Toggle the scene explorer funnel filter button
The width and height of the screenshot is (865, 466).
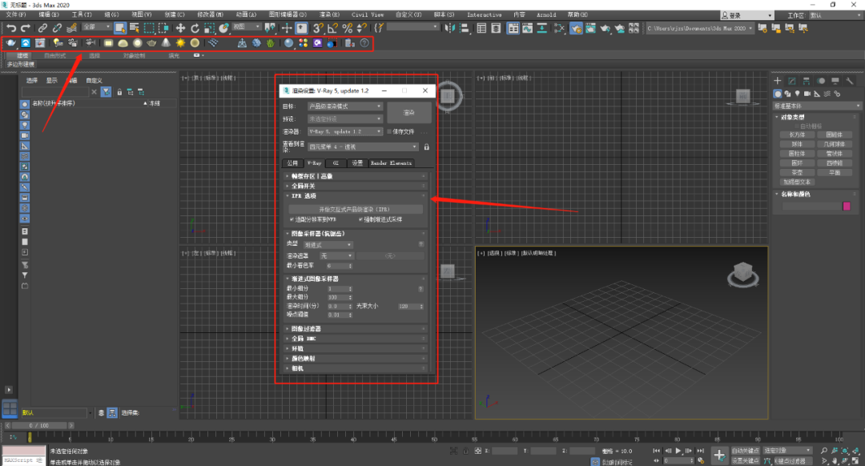[106, 92]
